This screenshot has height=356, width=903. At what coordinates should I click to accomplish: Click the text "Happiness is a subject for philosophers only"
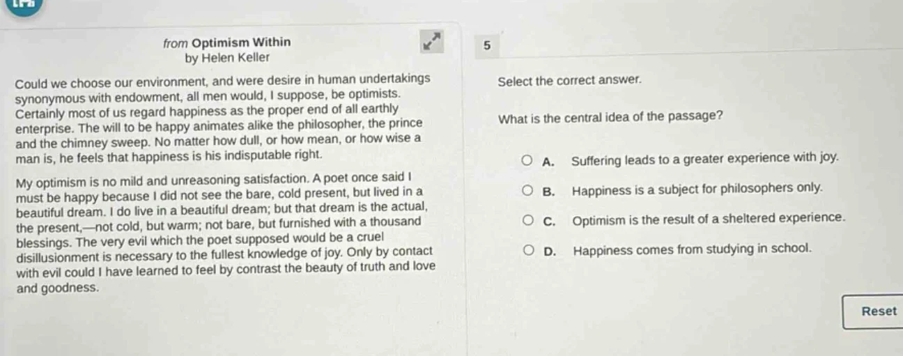click(x=696, y=188)
